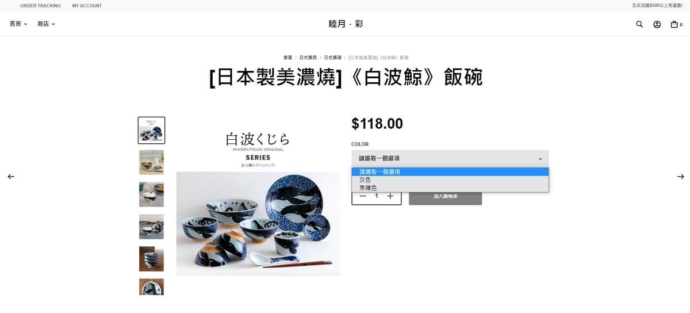Open the user account icon
This screenshot has height=313, width=690.
[x=657, y=24]
